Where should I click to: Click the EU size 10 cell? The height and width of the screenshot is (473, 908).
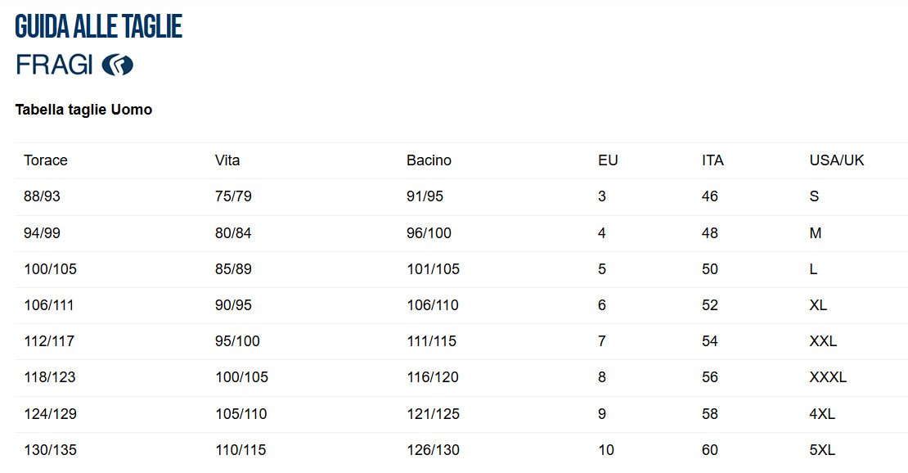pos(606,450)
